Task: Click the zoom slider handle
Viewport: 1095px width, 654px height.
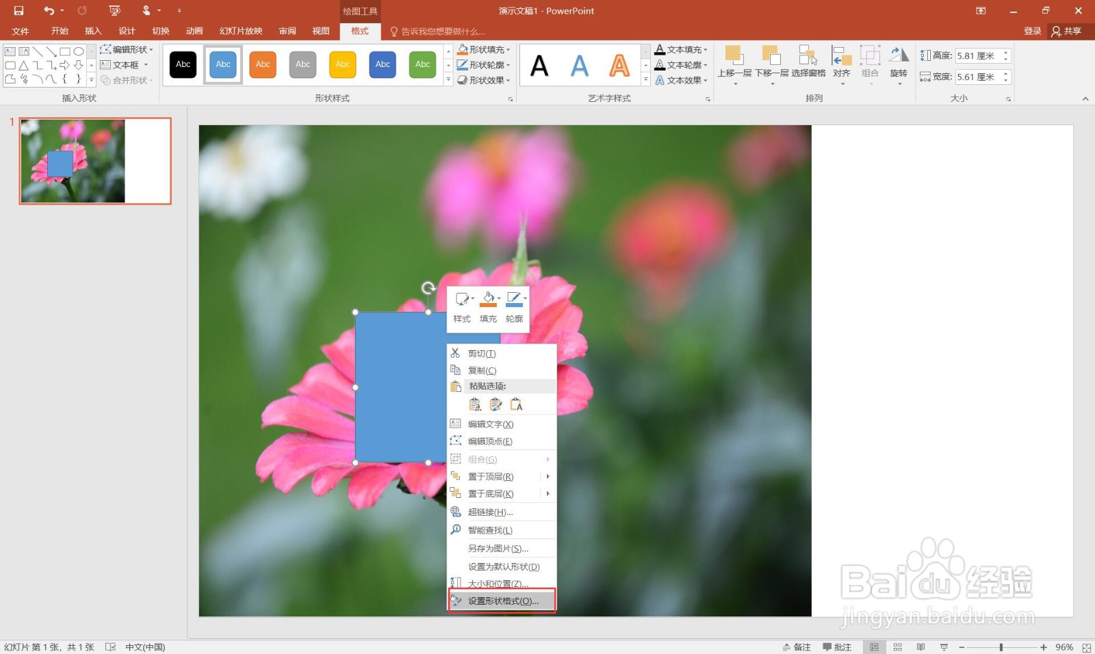Action: tap(1001, 647)
